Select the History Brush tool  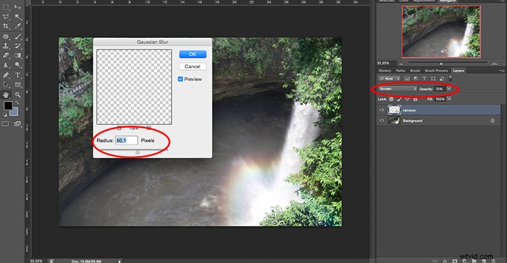tap(18, 46)
